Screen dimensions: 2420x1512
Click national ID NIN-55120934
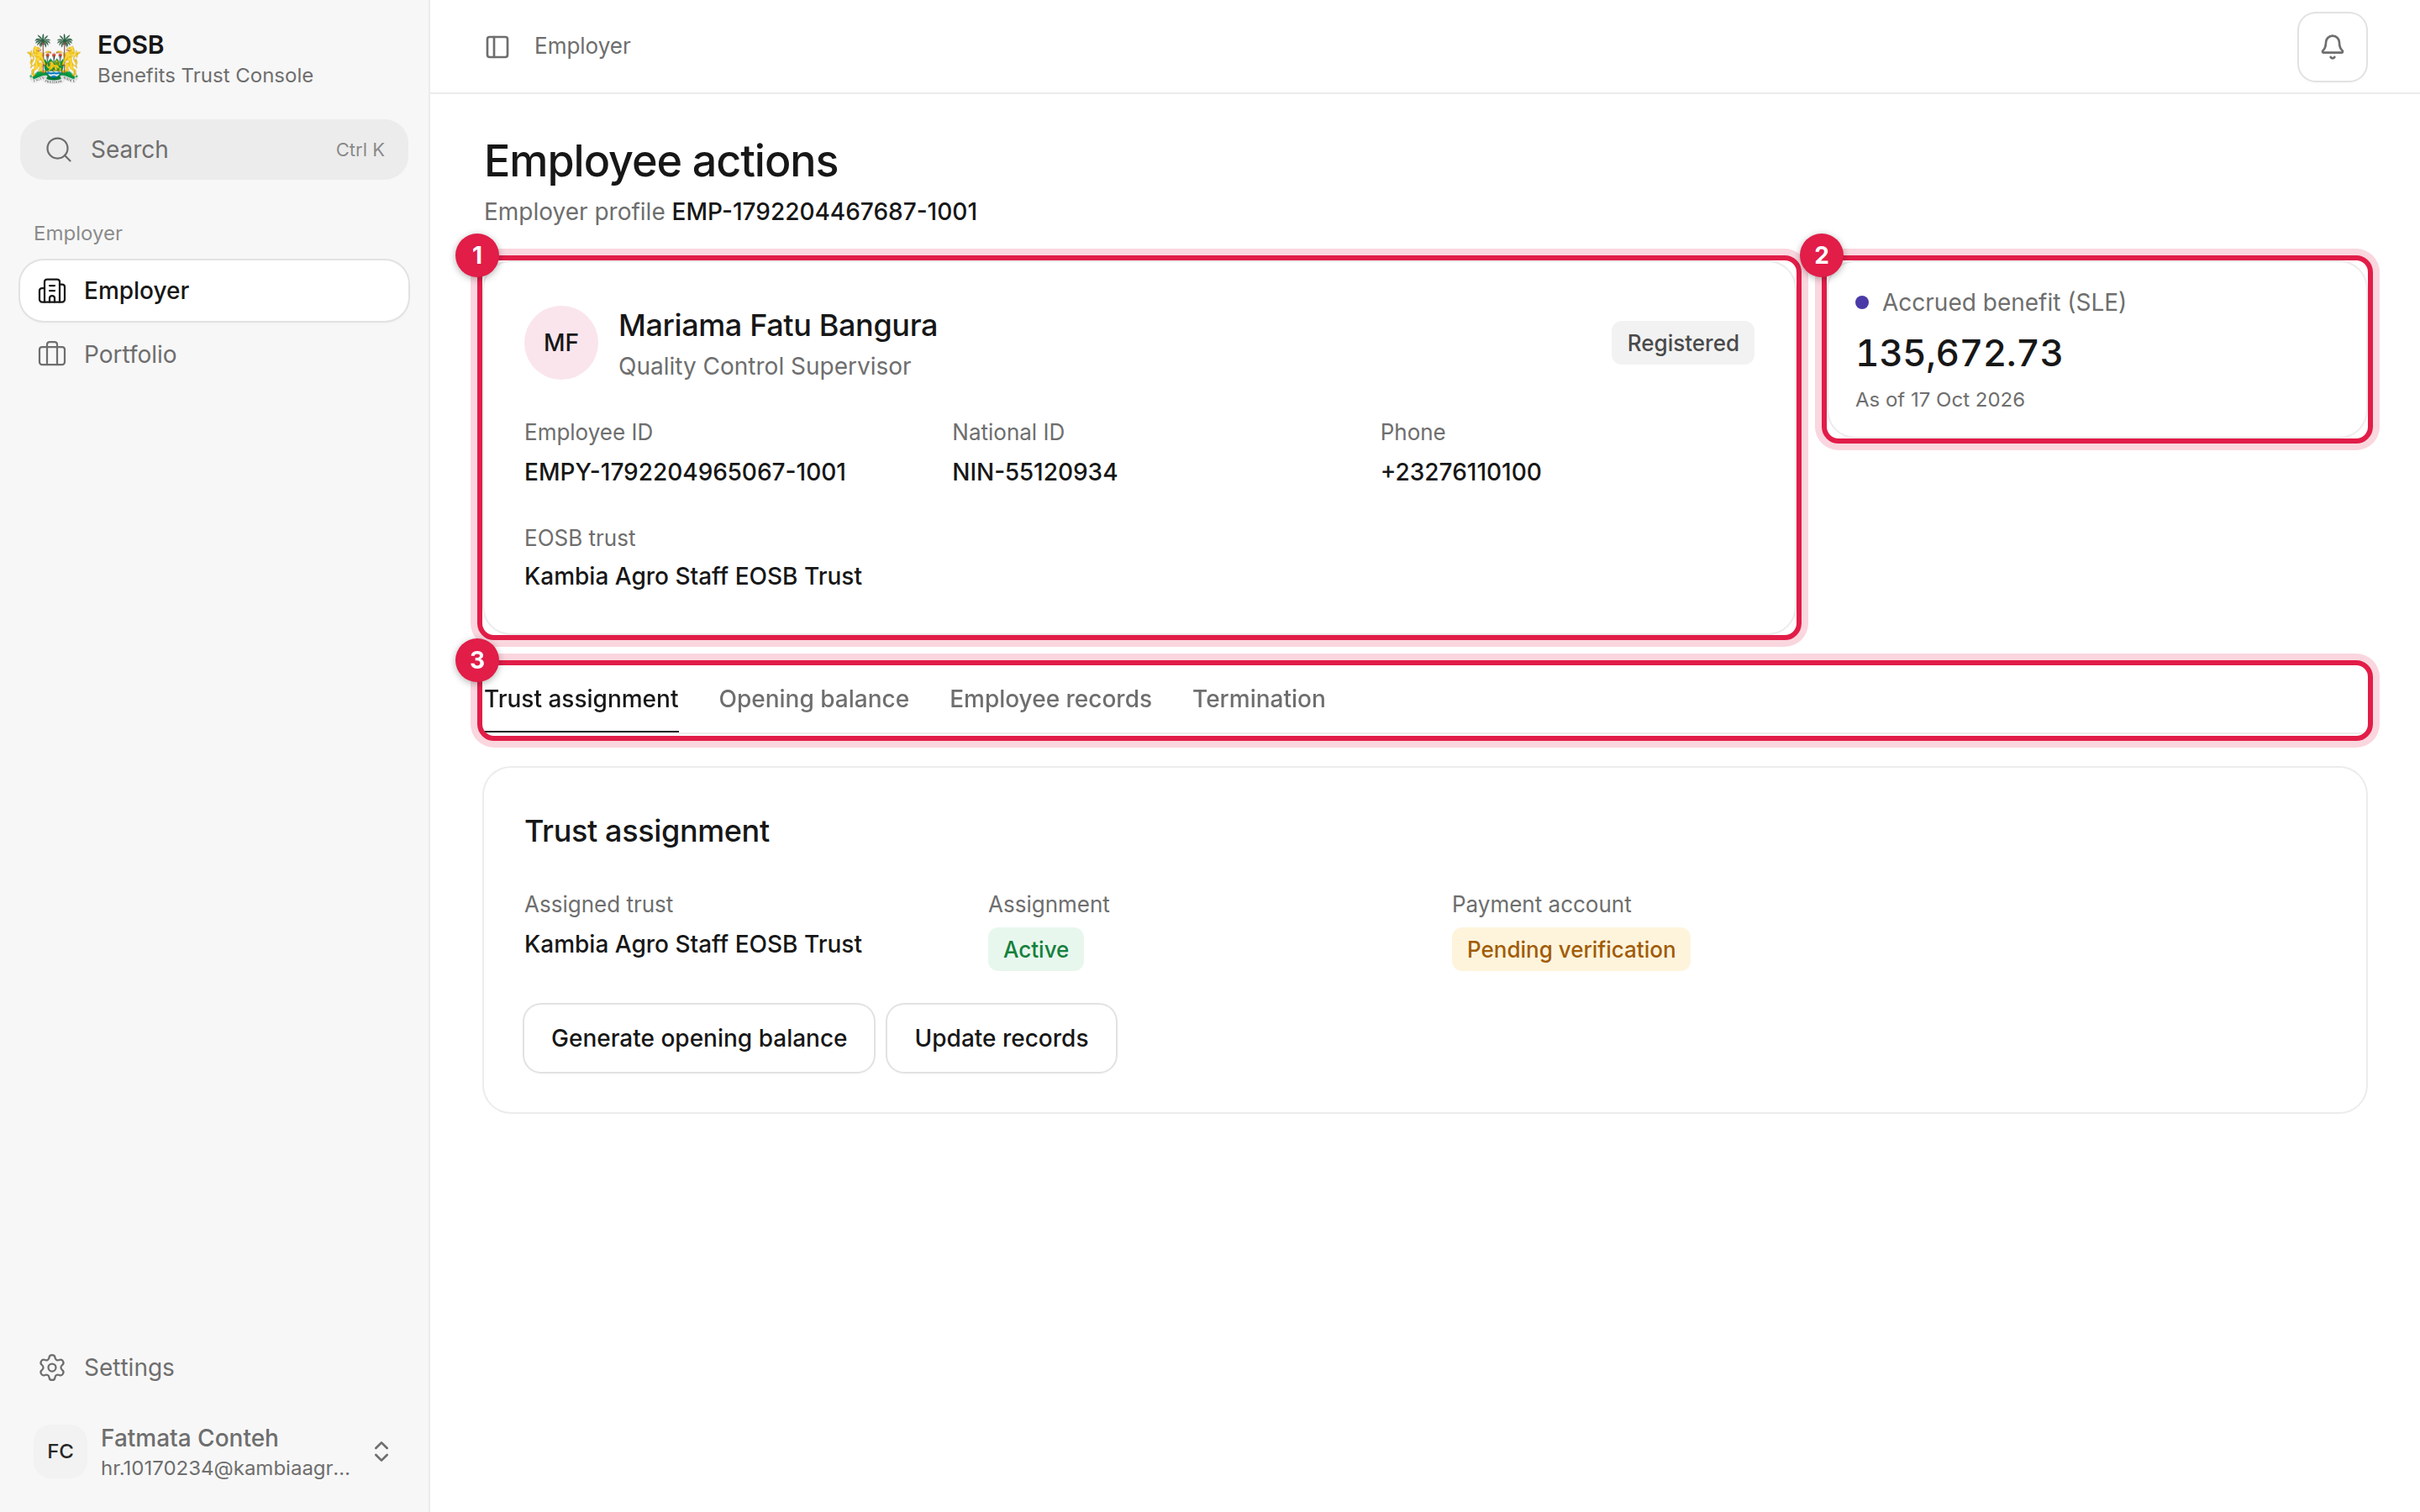(1034, 472)
